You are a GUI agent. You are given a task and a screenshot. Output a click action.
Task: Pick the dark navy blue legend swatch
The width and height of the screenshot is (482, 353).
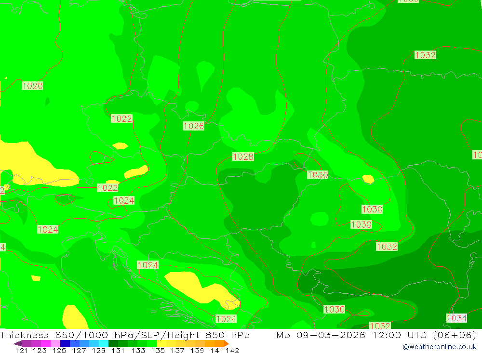point(65,343)
